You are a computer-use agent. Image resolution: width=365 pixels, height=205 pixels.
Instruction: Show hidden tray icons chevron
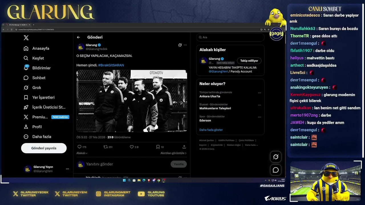(265, 180)
